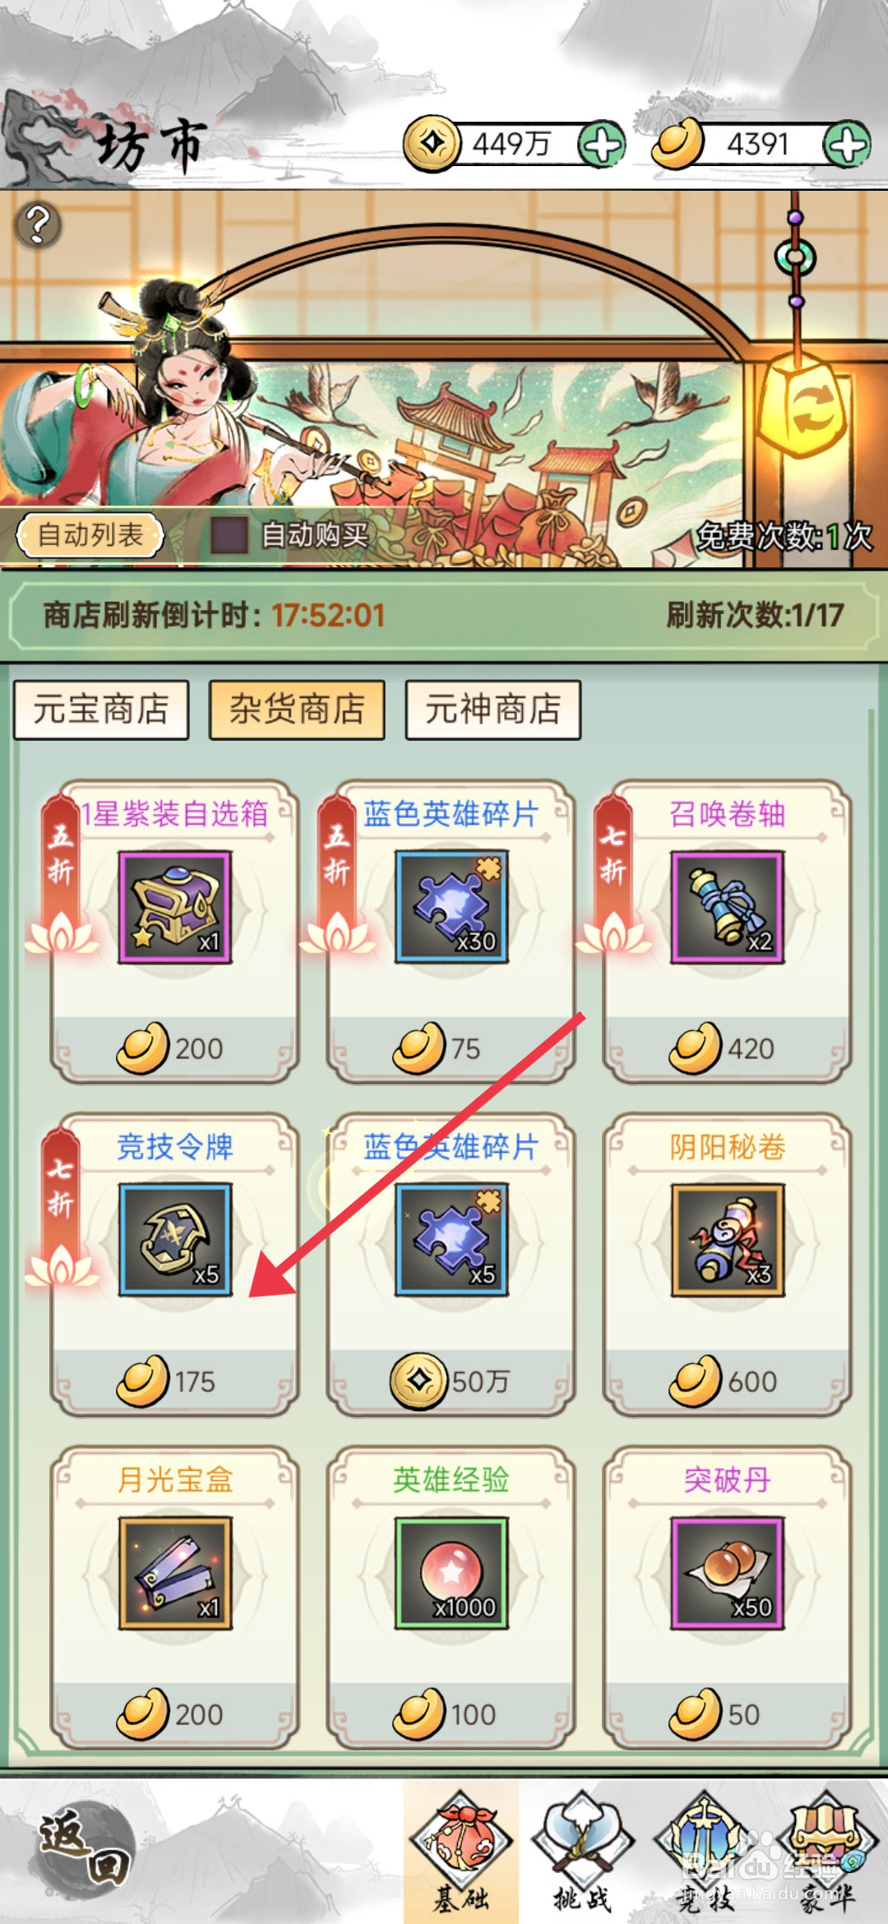888x1924 pixels.
Task: Select the 杂货商店 tab
Action: pos(297,710)
